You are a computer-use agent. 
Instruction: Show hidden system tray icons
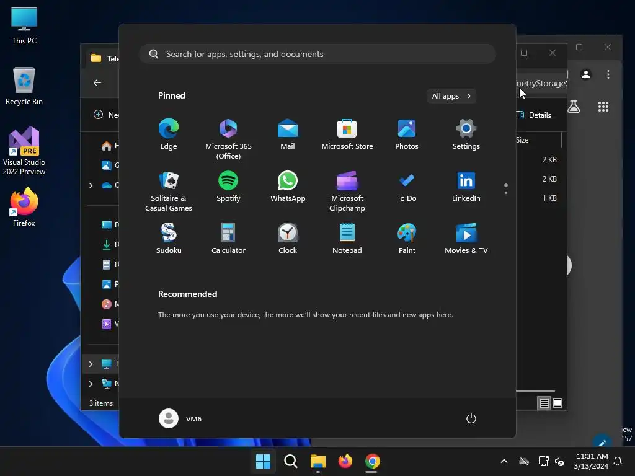[x=504, y=461]
